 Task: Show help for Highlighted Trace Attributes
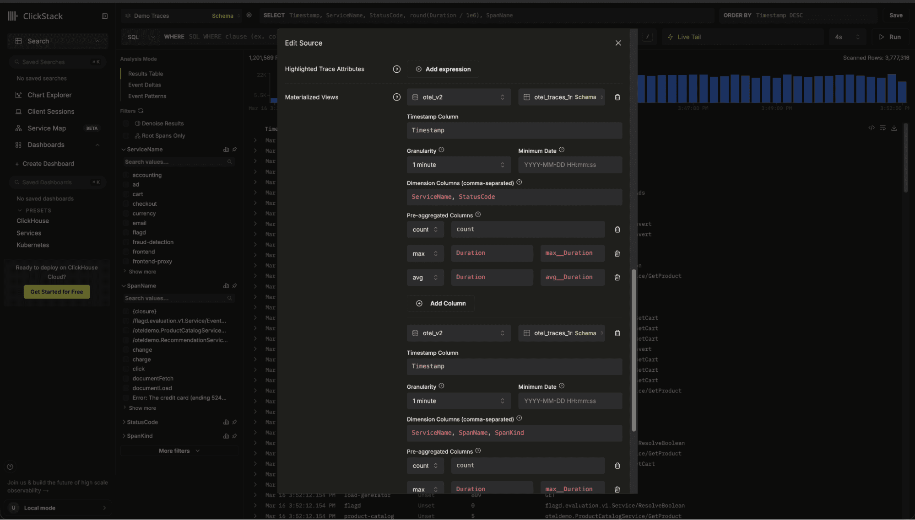tap(396, 69)
